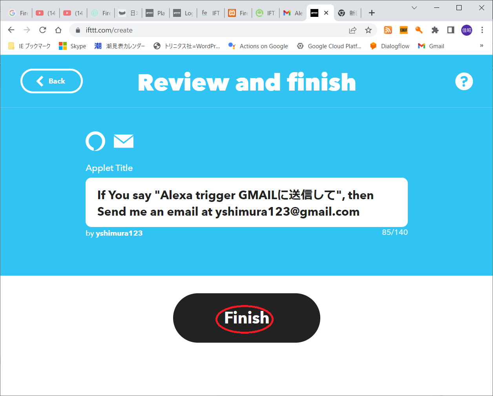
Task: Open the Extensions puzzle piece menu
Action: 435,30
